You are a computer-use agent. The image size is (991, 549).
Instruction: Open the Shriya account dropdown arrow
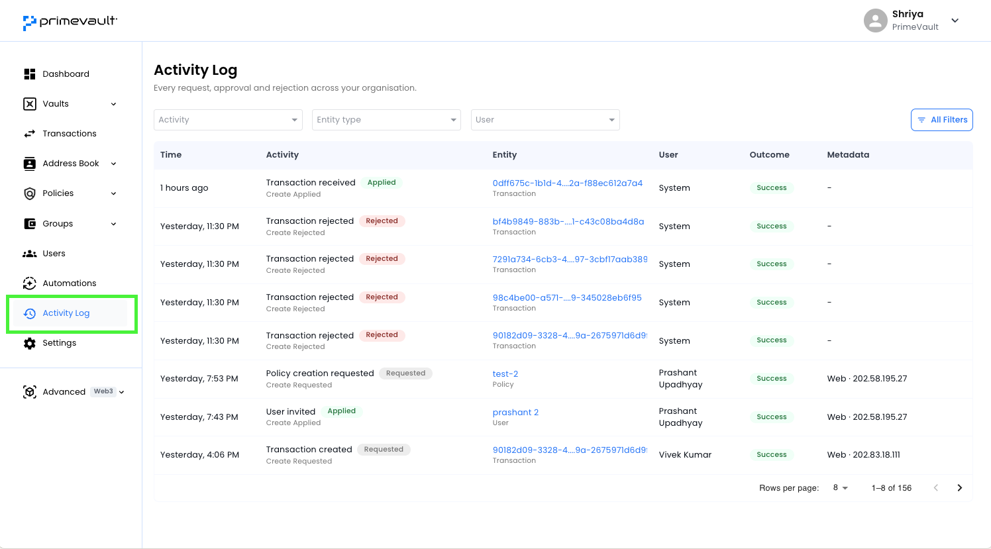tap(955, 21)
